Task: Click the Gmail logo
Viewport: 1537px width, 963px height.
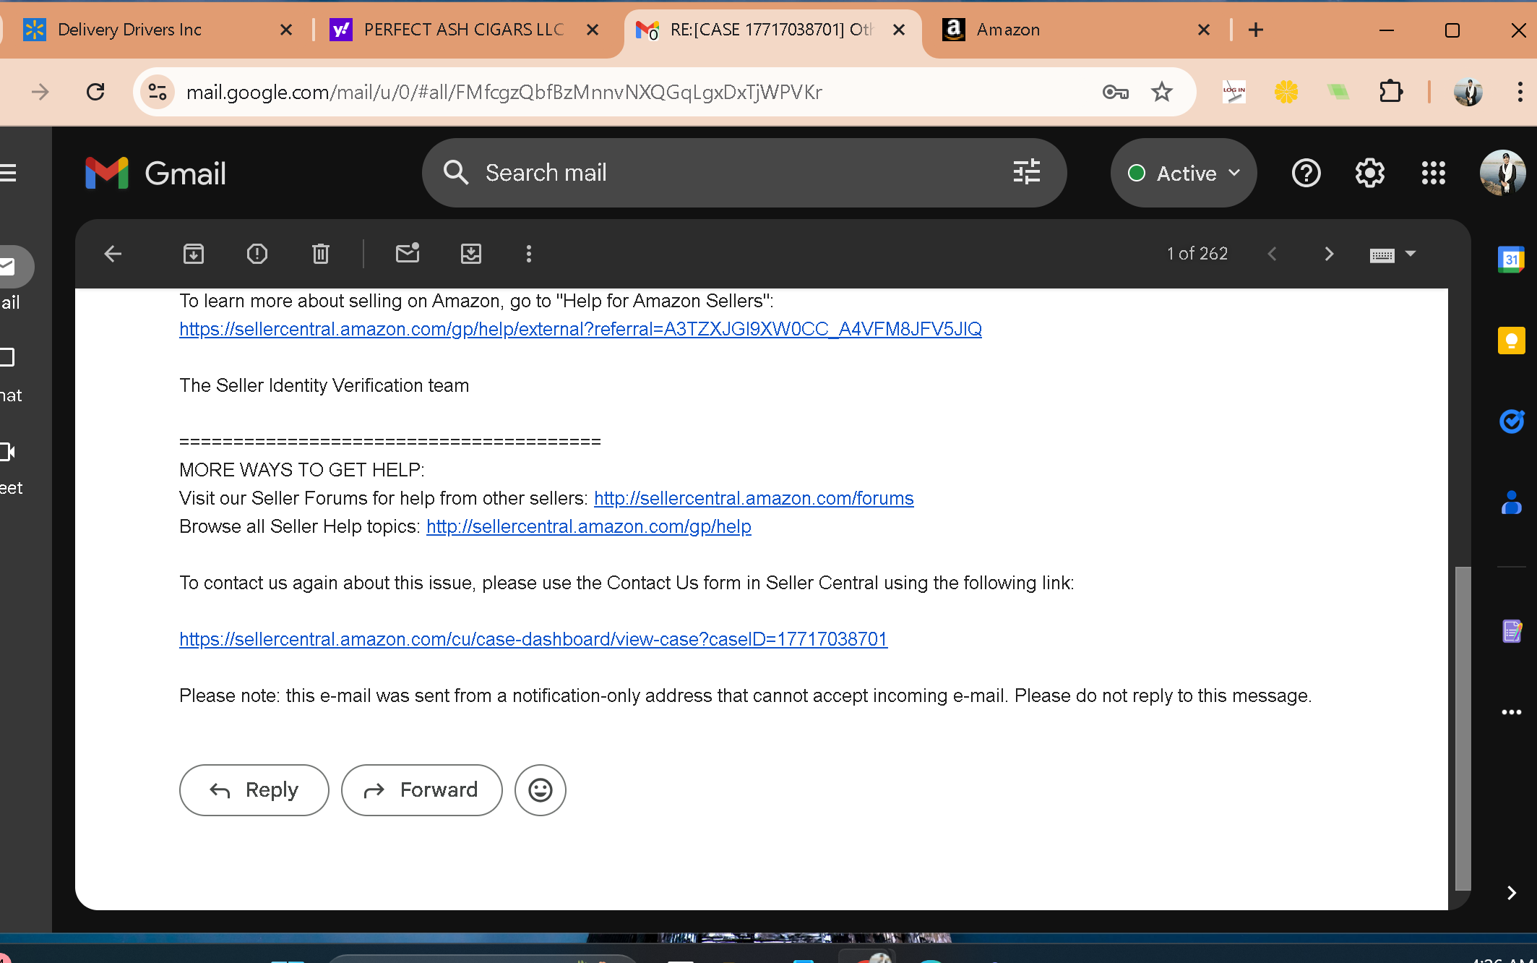Action: [x=155, y=173]
